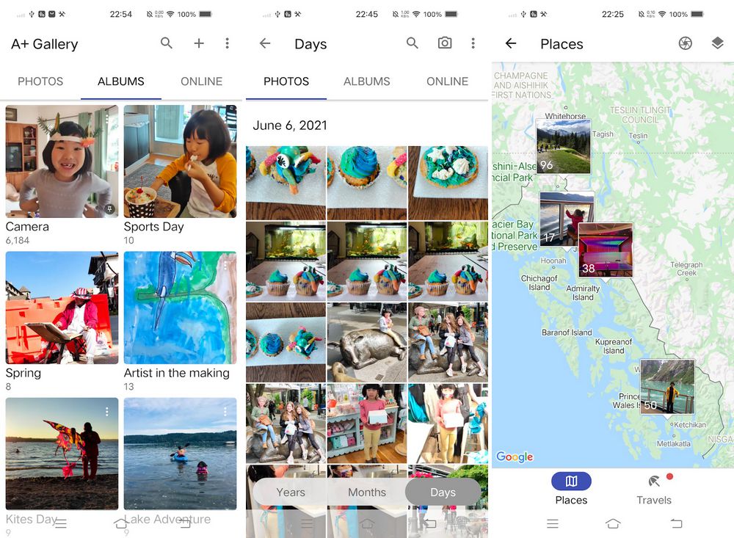Image resolution: width=734 pixels, height=538 pixels.
Task: Select the Places bottom button
Action: click(571, 489)
